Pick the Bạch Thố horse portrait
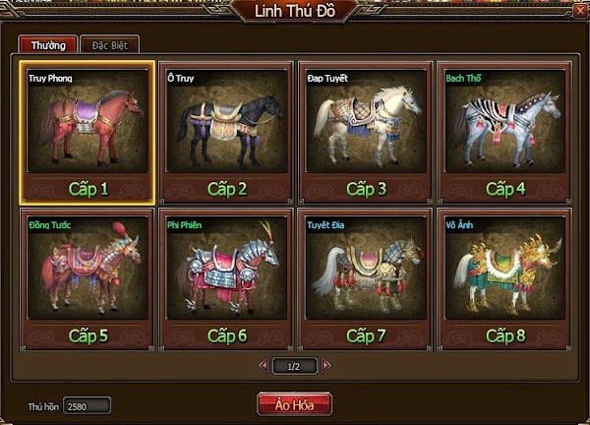The width and height of the screenshot is (590, 425). point(505,120)
